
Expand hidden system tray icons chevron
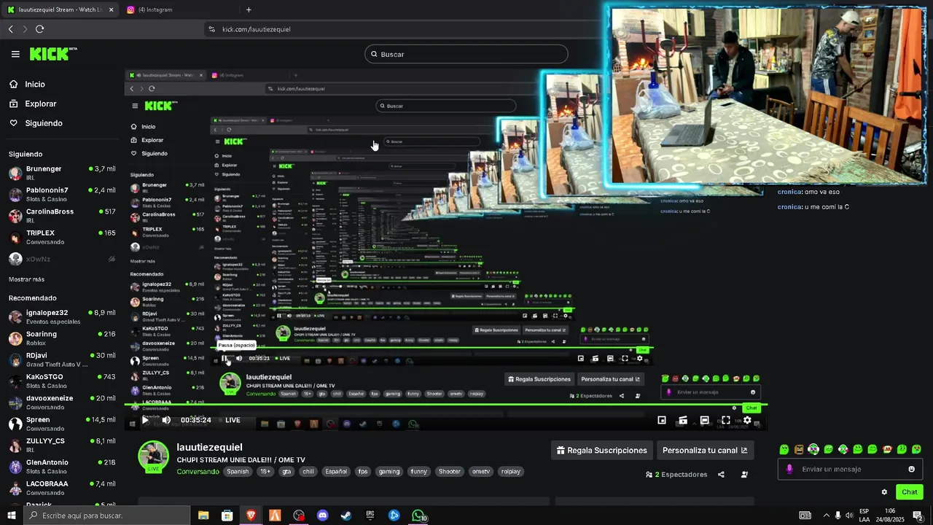[826, 516]
